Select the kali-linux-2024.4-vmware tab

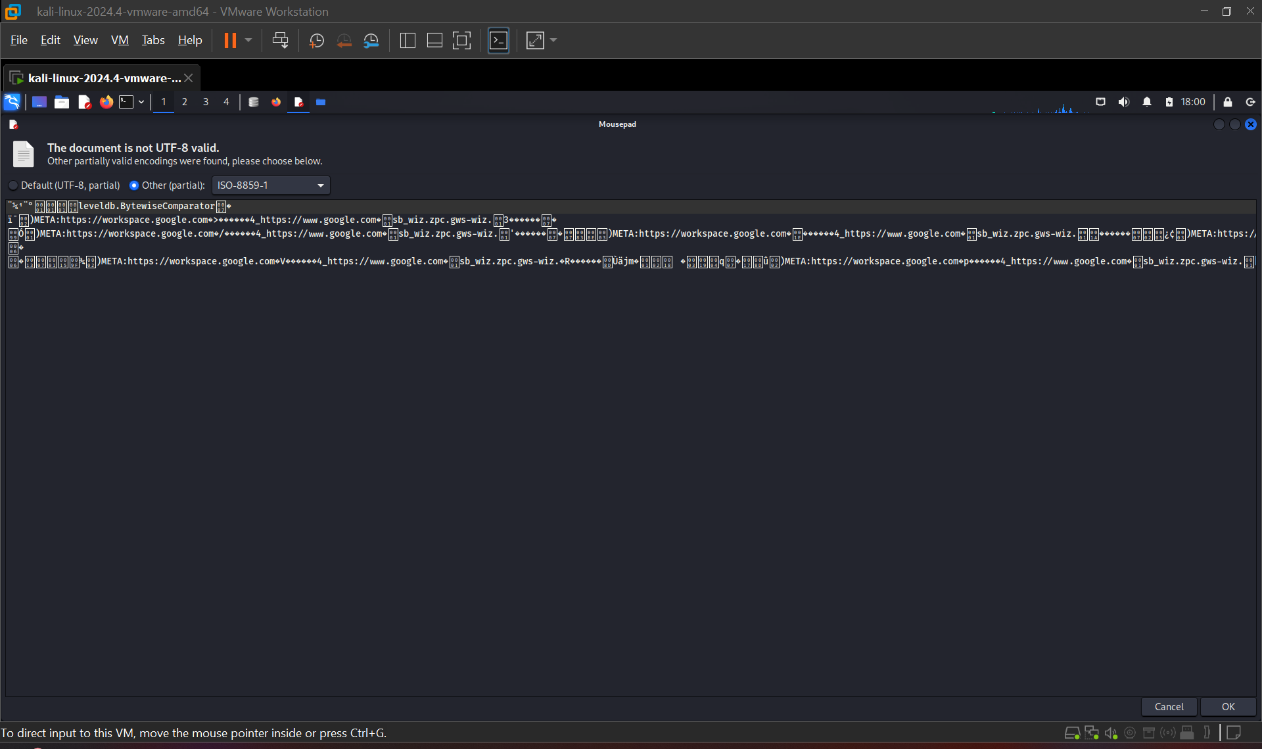(x=102, y=78)
